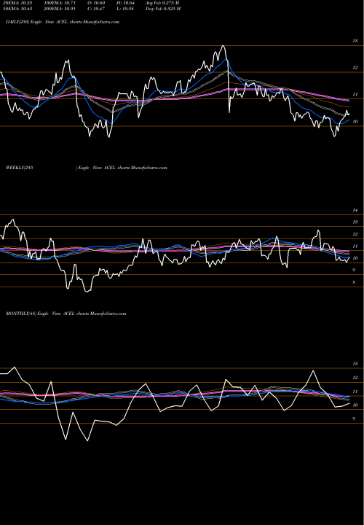This screenshot has width=364, height=525.
Task: Select the open price 'O:' value
Action: click(x=96, y=3)
